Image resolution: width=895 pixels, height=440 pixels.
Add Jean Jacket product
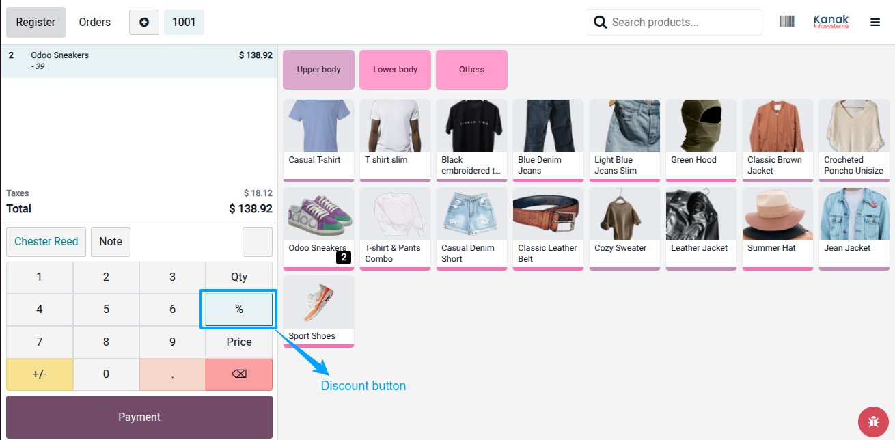[854, 229]
